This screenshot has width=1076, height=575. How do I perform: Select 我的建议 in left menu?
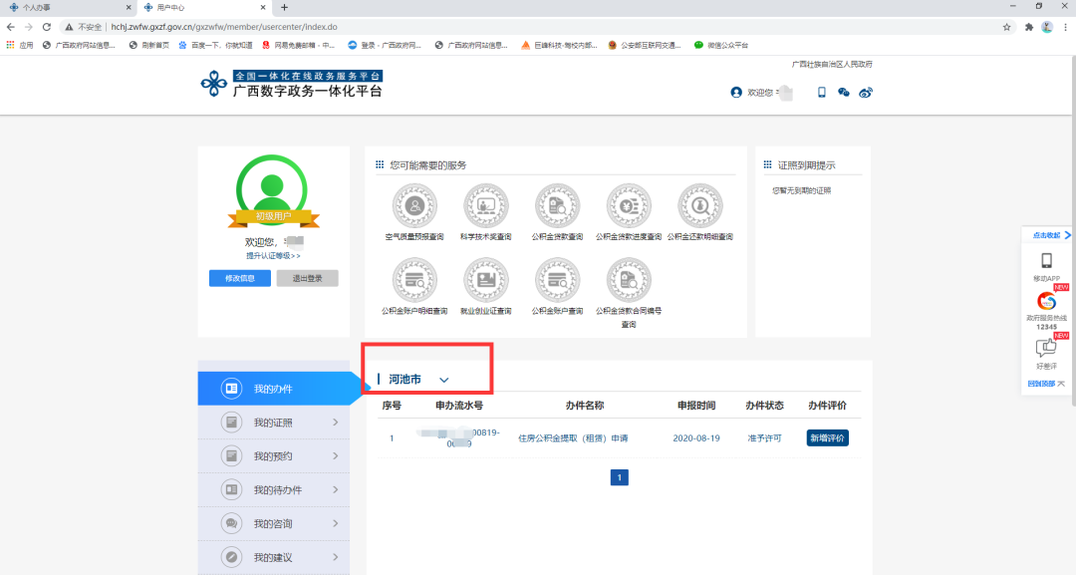coord(274,557)
